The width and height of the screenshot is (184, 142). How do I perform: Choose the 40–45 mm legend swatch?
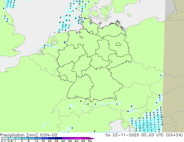coord(79,138)
